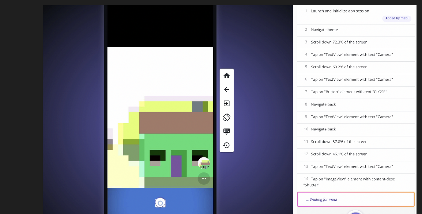Open the three-dot more options in camera
422x214 pixels.
[204, 179]
